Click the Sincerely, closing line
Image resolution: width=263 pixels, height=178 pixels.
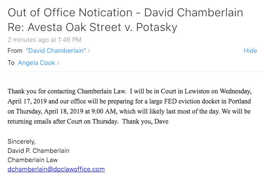[x=21, y=142]
